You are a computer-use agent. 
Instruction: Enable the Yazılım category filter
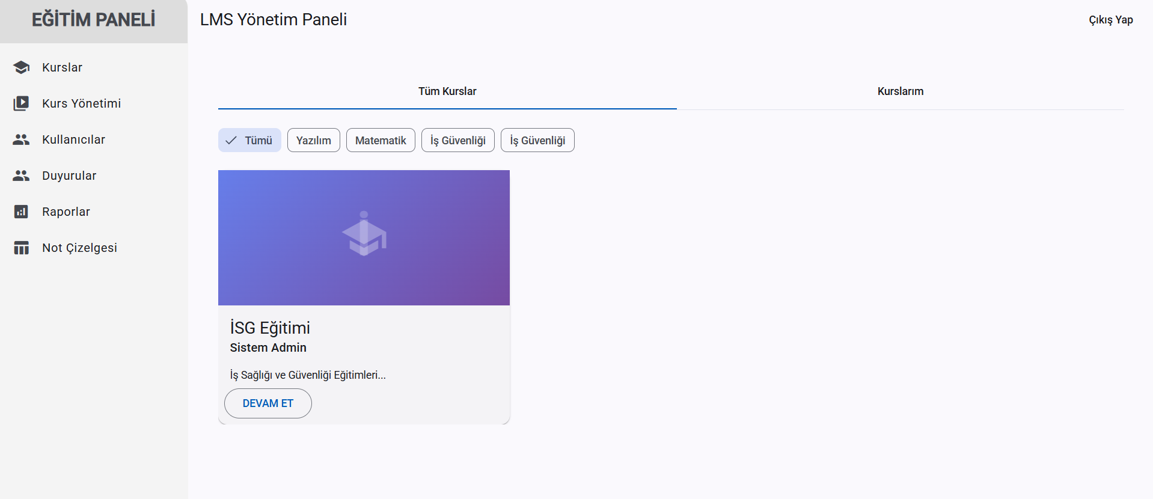tap(313, 140)
